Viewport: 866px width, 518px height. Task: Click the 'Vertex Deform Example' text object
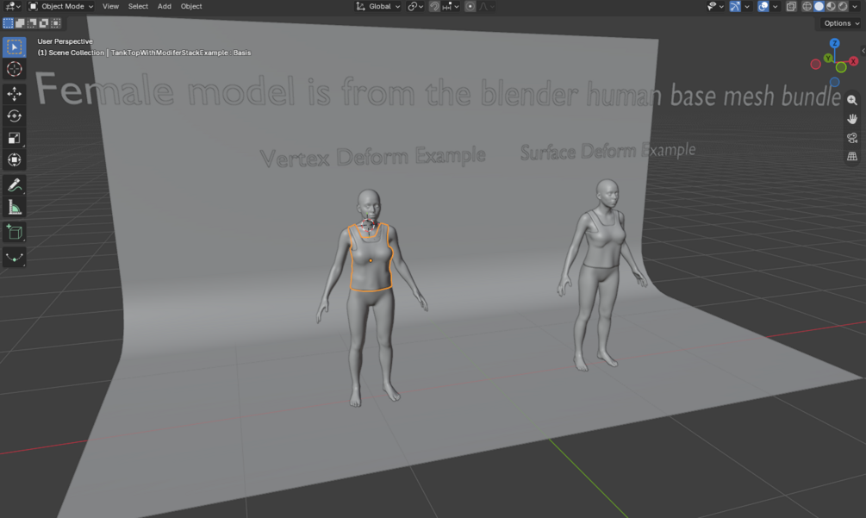(373, 158)
